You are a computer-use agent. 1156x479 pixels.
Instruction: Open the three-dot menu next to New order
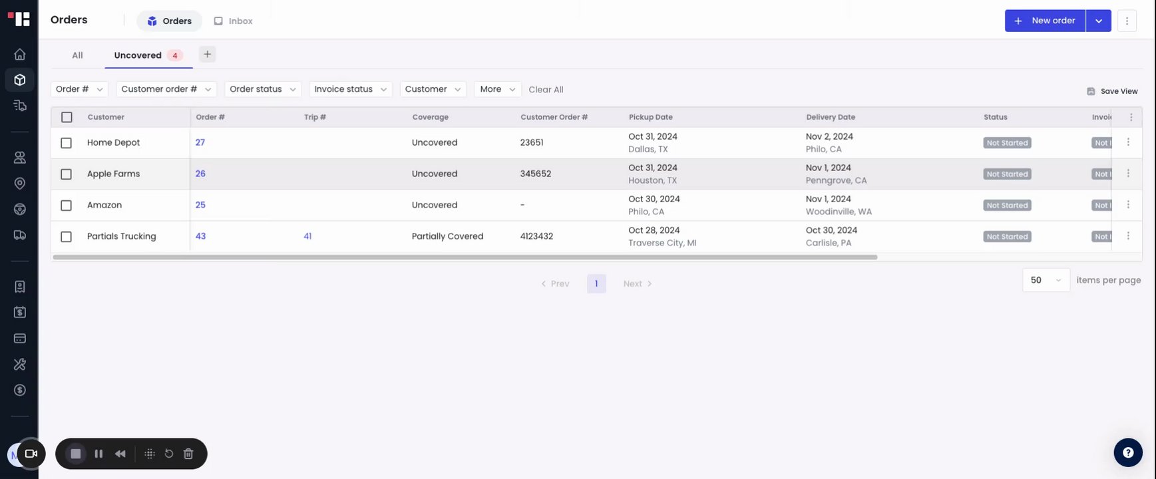[1127, 21]
